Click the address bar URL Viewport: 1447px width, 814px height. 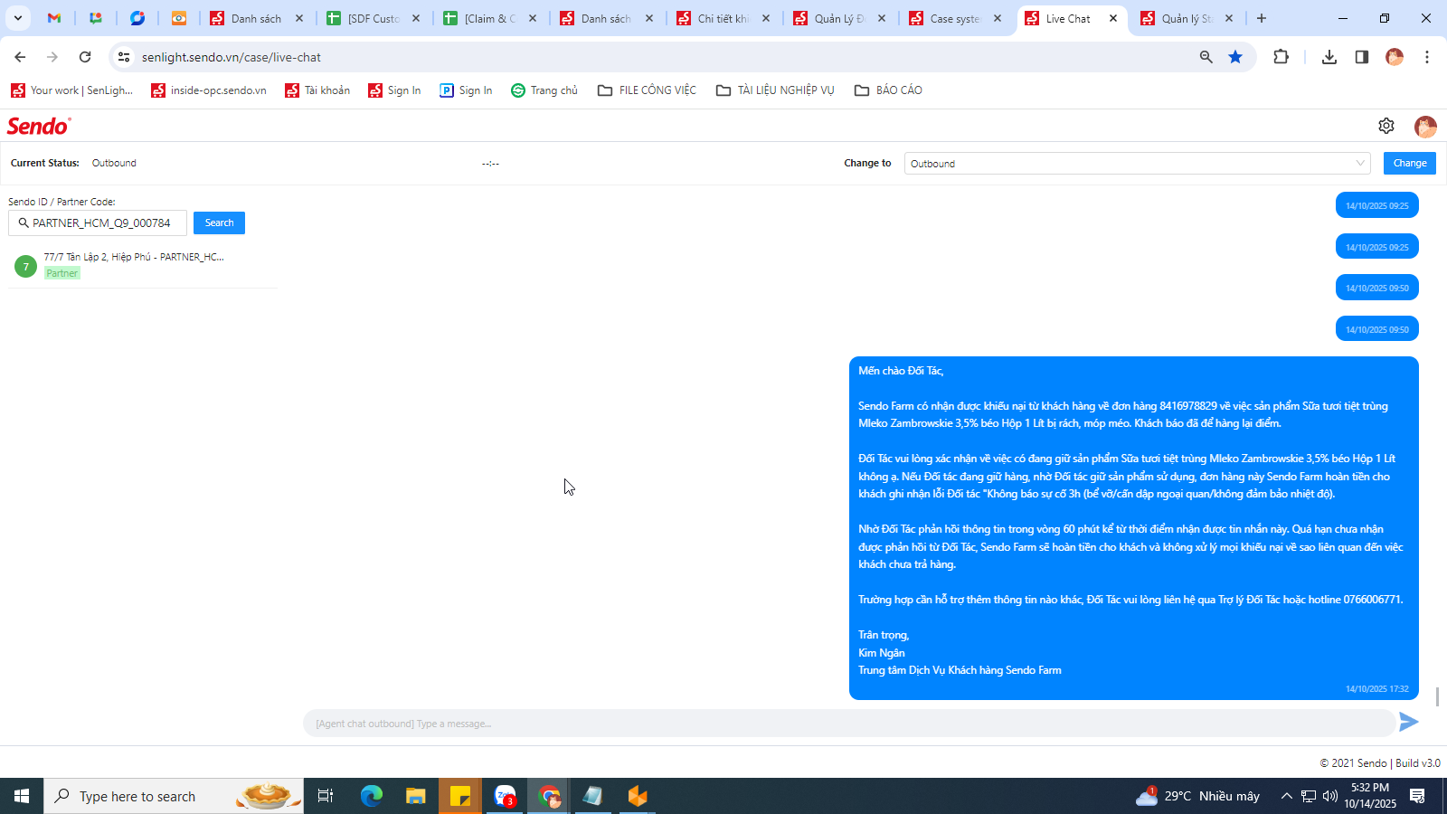(x=232, y=57)
